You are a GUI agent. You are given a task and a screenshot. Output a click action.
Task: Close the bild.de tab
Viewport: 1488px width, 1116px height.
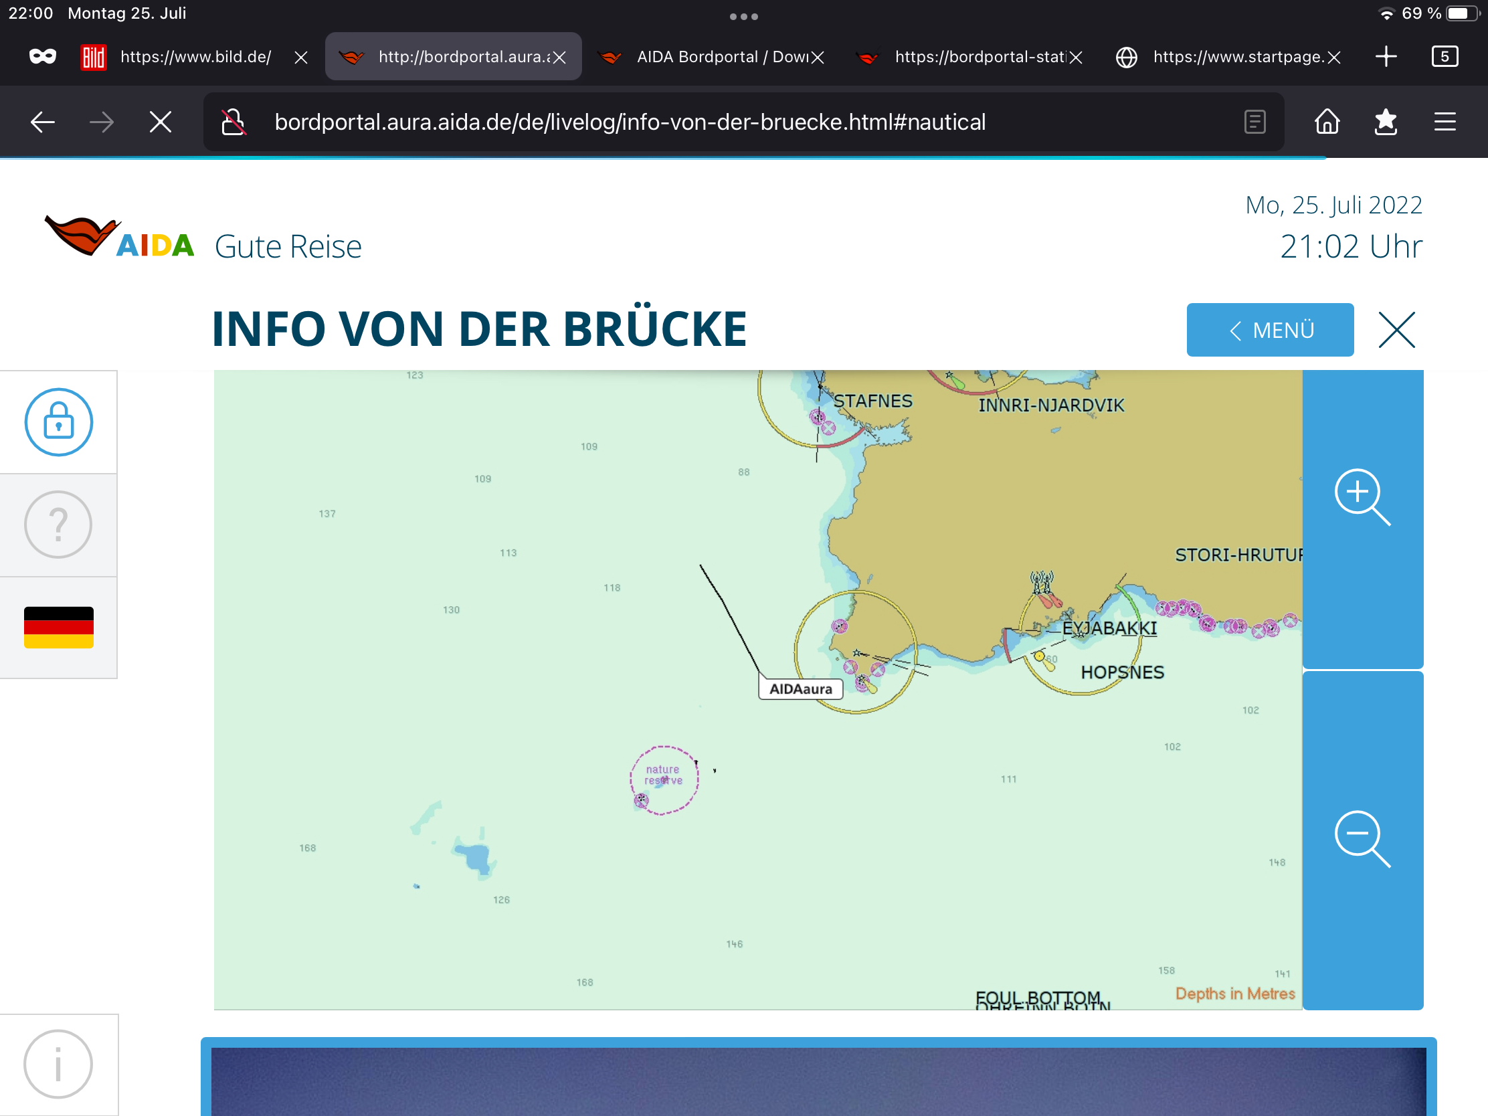pyautogui.click(x=300, y=57)
